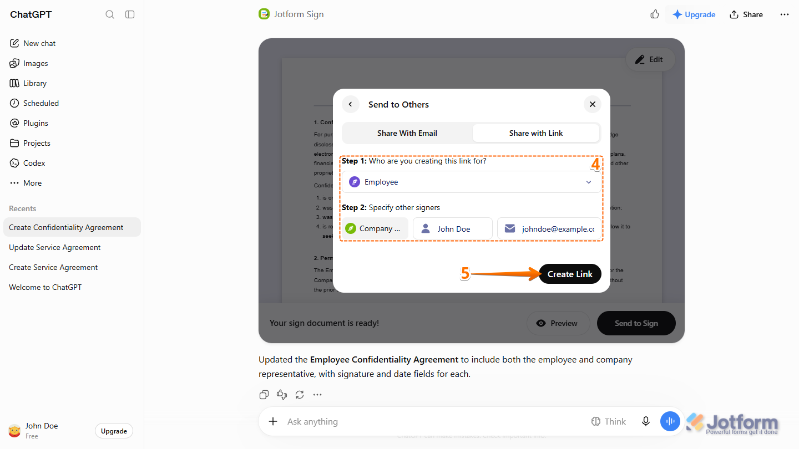Click the Jotform Sign title text
Image resolution: width=799 pixels, height=449 pixels.
[299, 14]
